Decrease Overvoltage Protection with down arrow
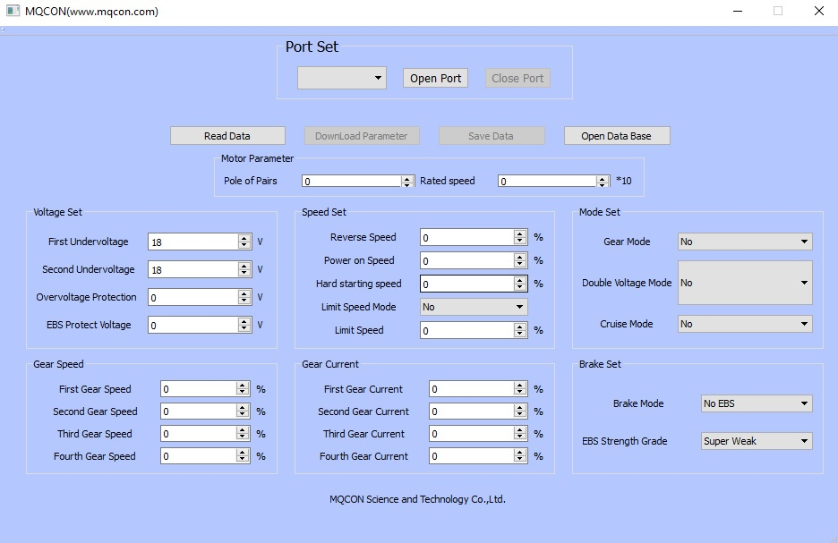Screen dimensions: 838x543 pos(244,301)
